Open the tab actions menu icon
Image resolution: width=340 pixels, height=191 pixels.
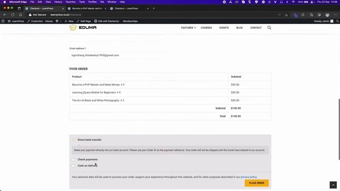point(19,8)
